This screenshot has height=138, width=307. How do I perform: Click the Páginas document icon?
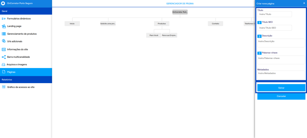pos(3,72)
